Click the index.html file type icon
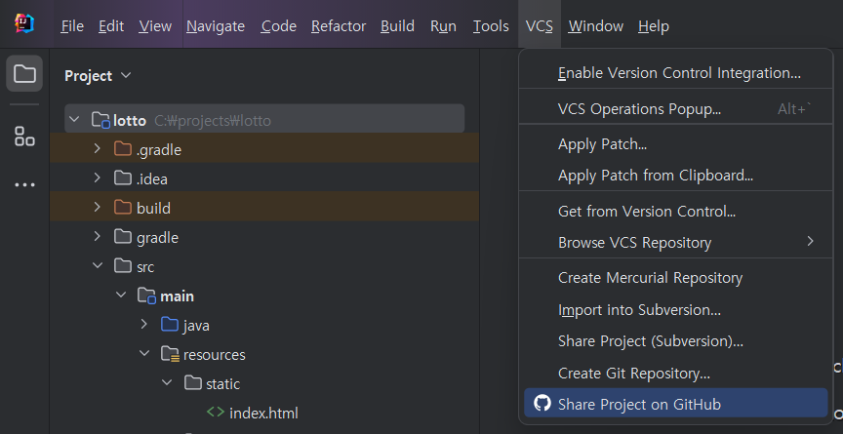Viewport: 843px width, 434px height. [x=216, y=413]
